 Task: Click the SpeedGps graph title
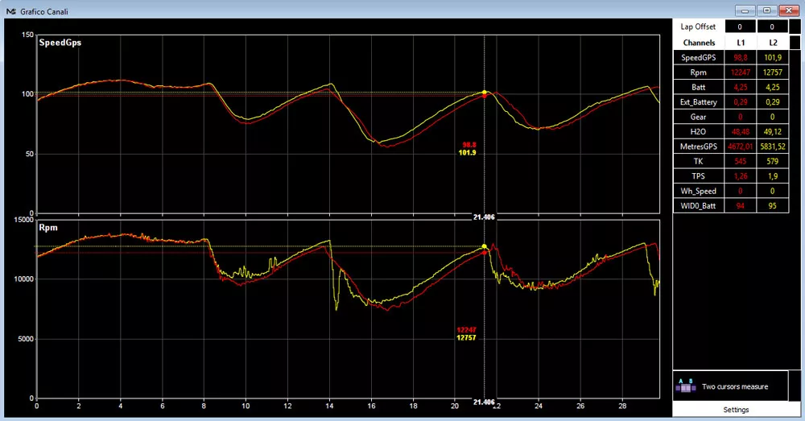point(60,43)
